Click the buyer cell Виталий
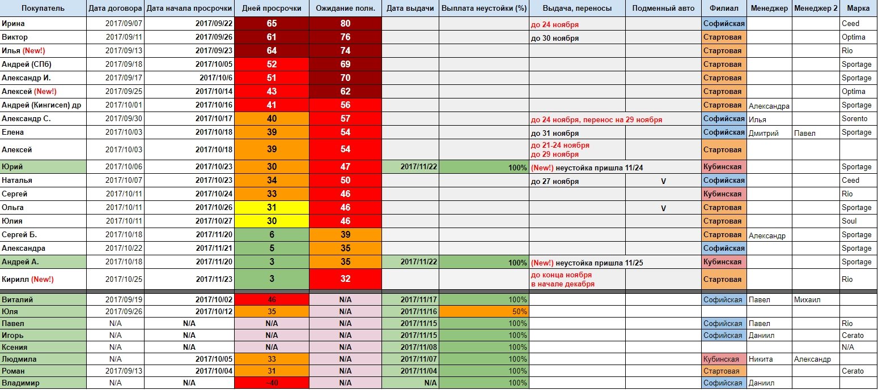 point(43,300)
